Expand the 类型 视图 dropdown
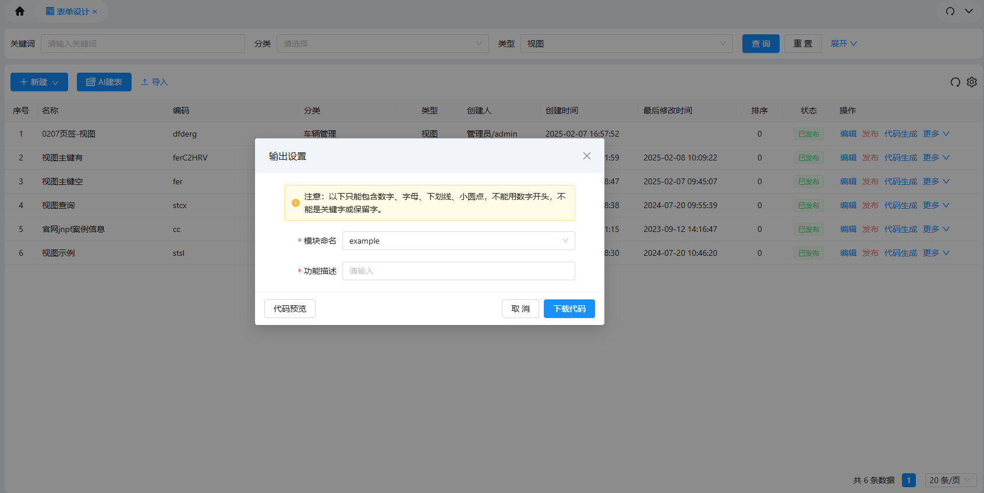The height and width of the screenshot is (493, 984). coord(626,44)
